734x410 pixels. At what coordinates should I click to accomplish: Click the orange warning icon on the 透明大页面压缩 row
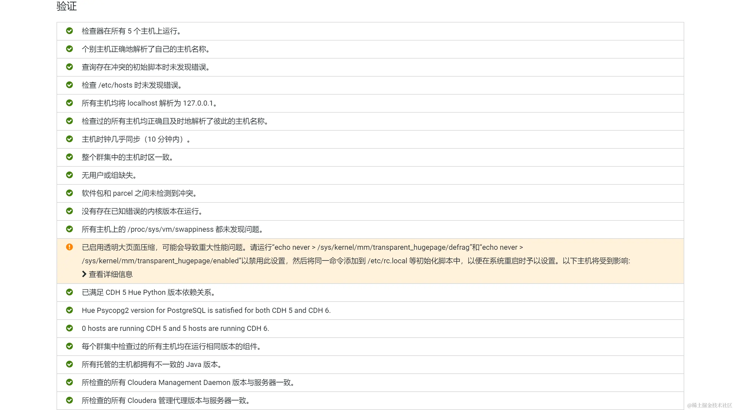[x=69, y=247]
